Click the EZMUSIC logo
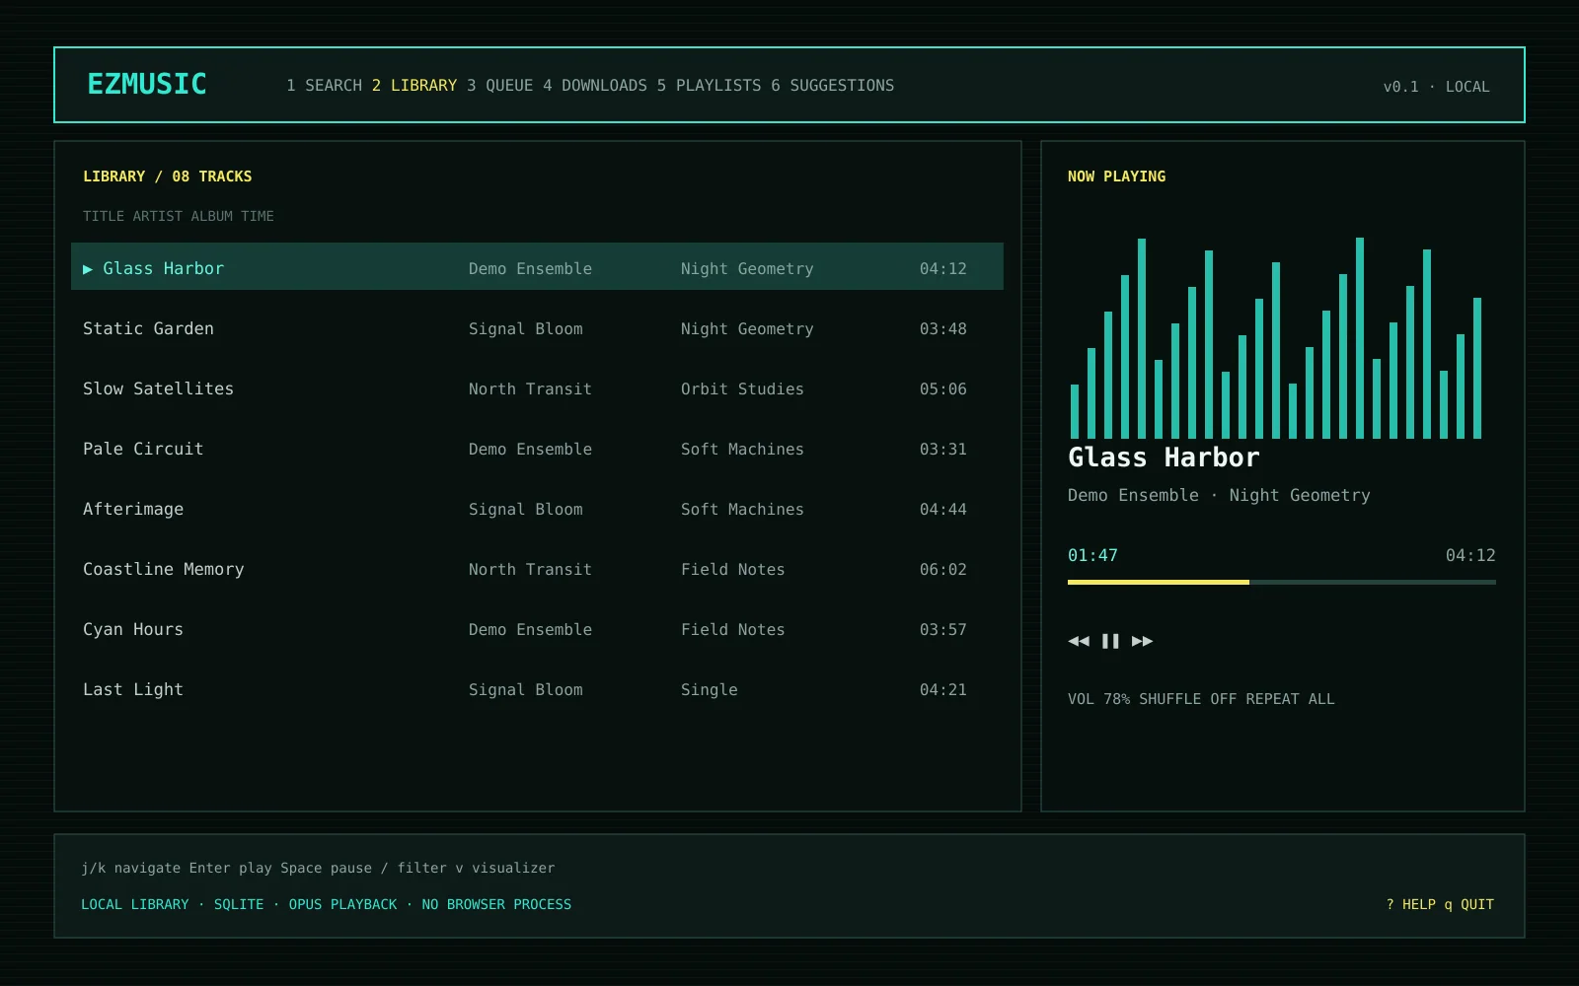 [x=147, y=84]
